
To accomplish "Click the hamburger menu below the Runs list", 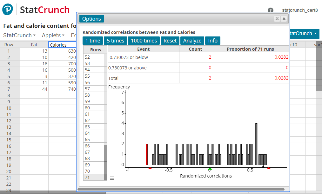I will coord(112,178).
